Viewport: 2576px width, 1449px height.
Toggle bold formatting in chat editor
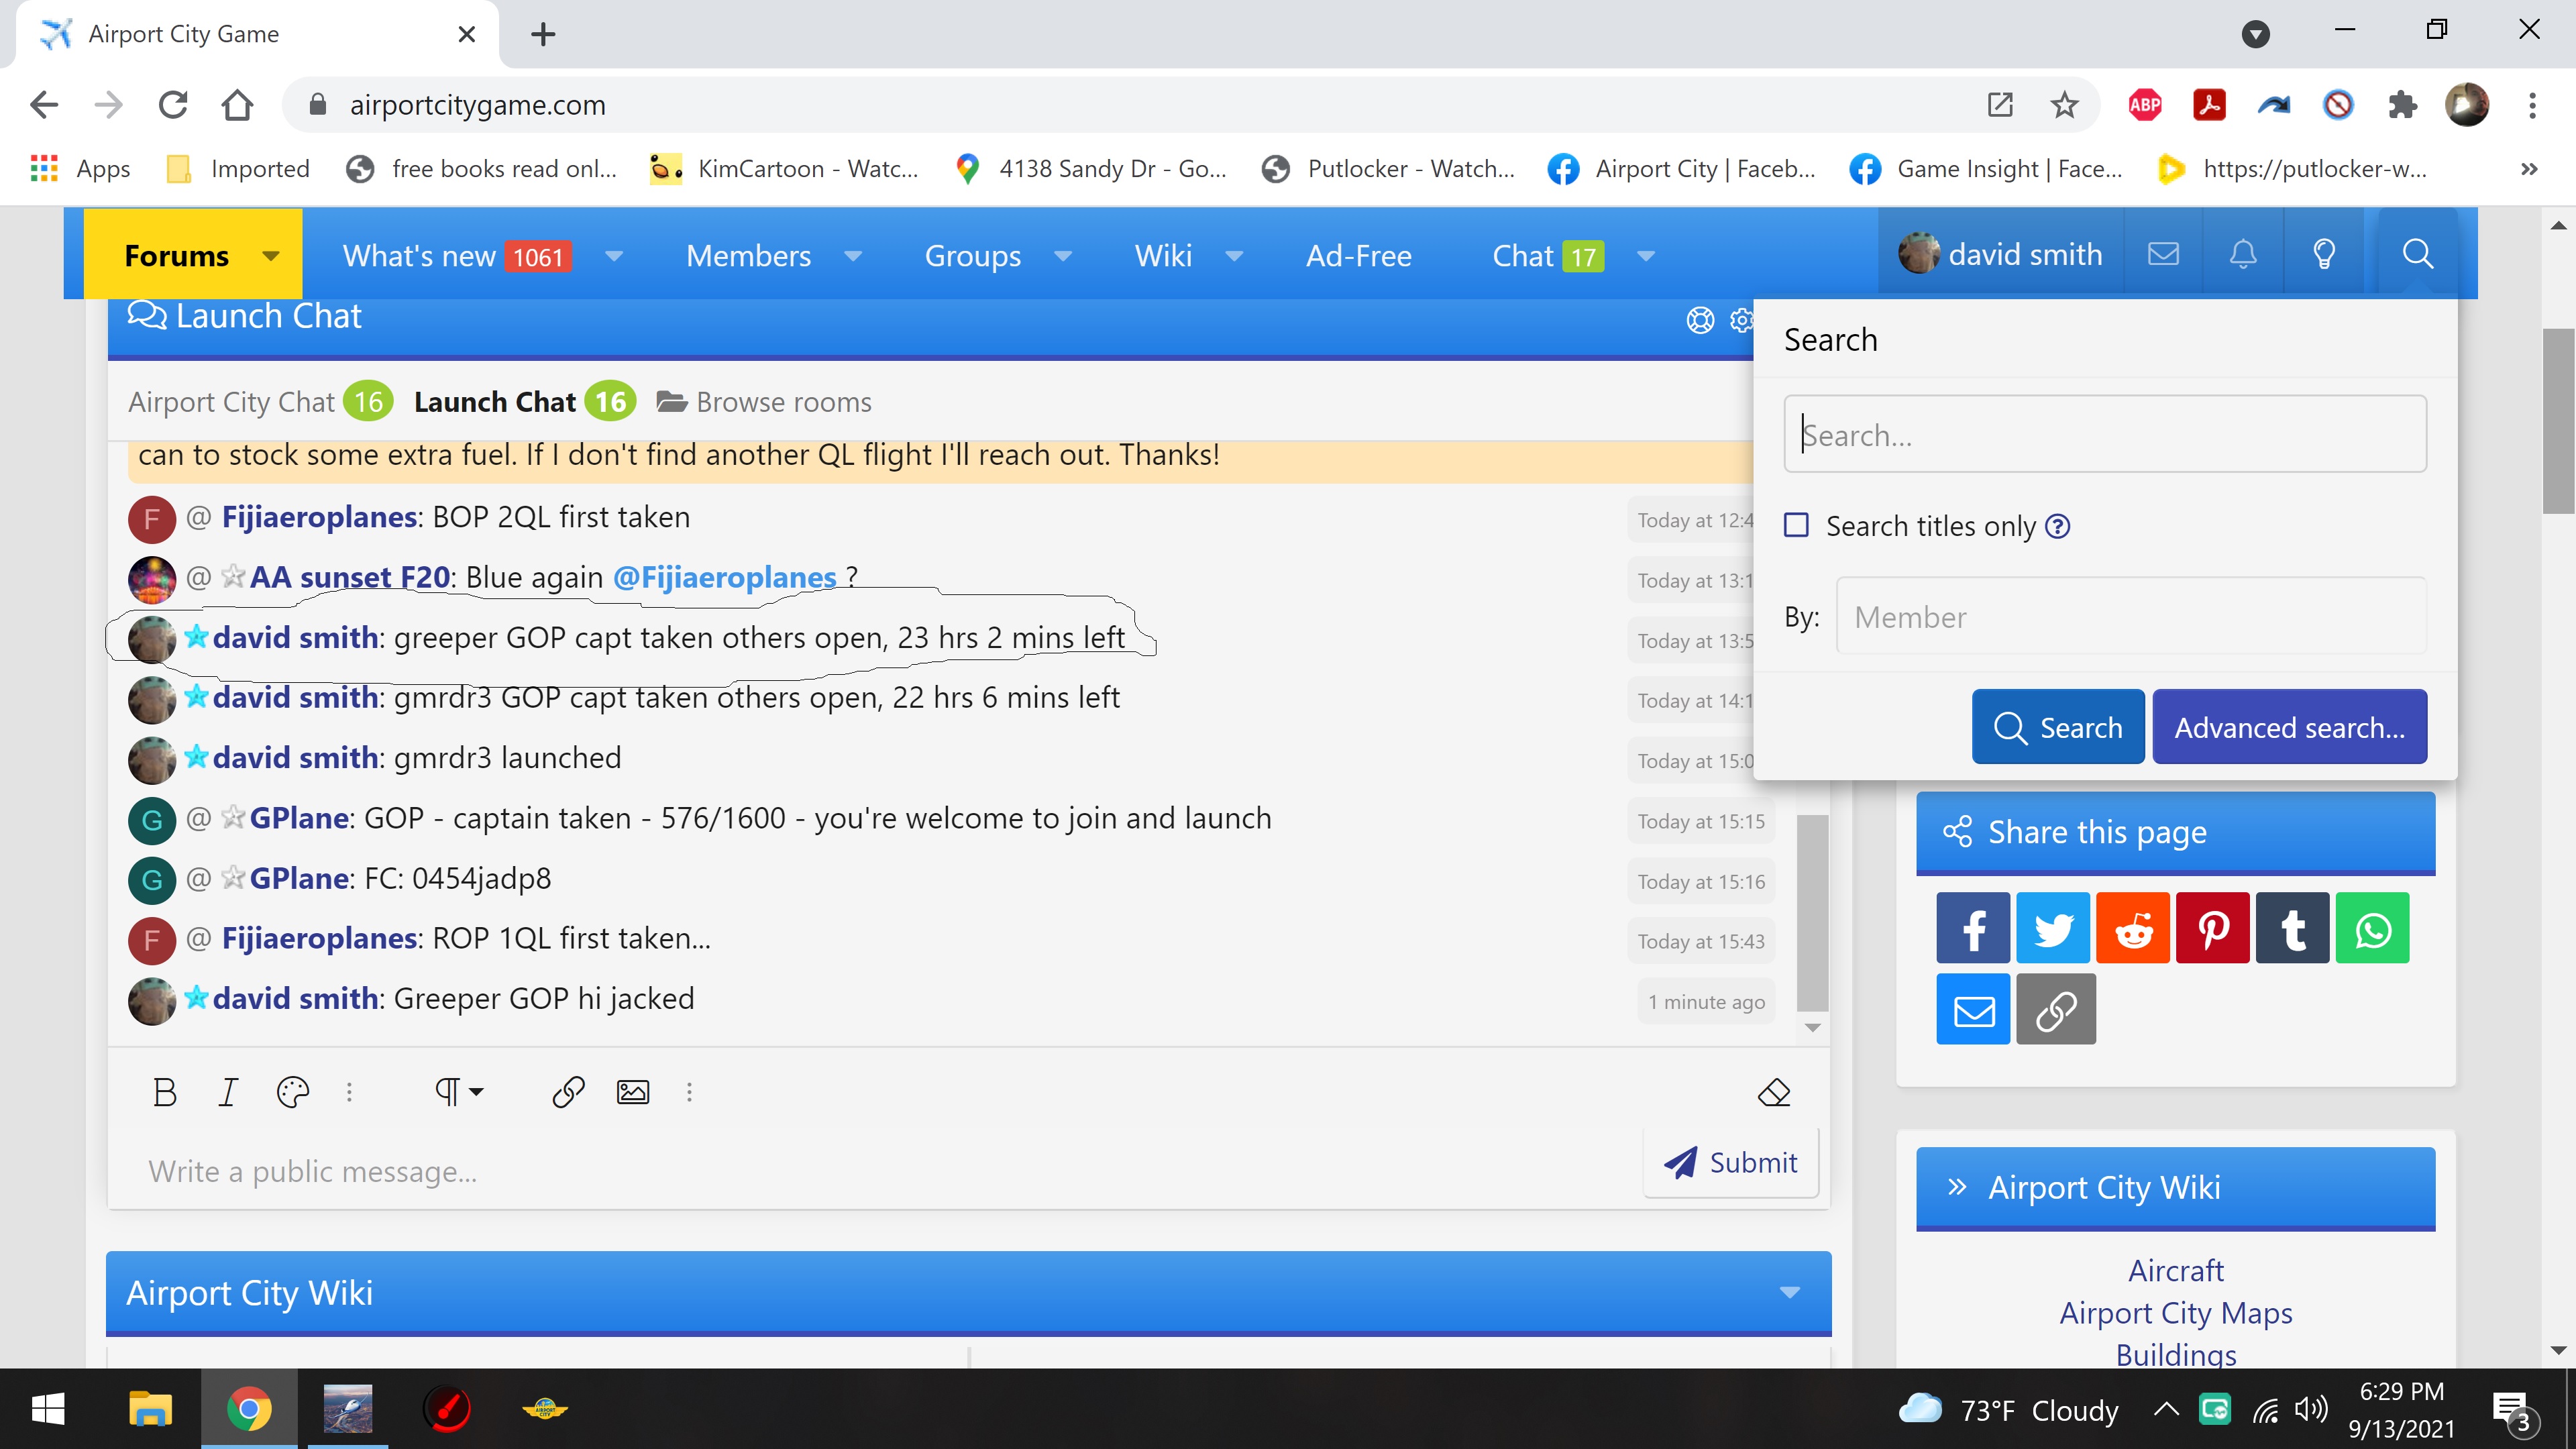coord(165,1092)
